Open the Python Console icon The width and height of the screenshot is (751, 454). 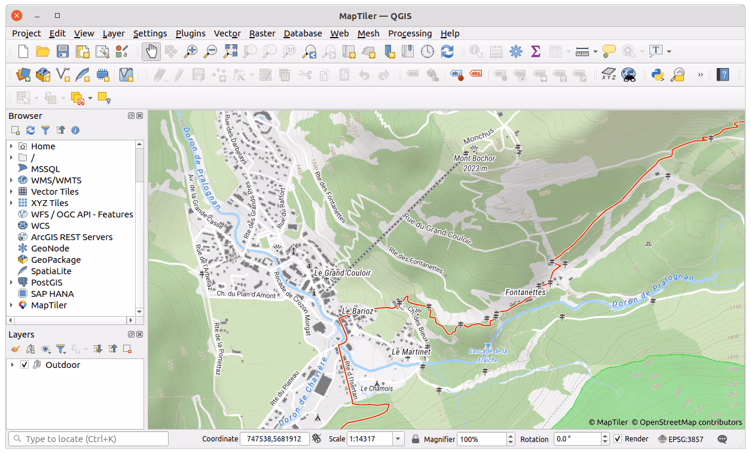pyautogui.click(x=658, y=75)
